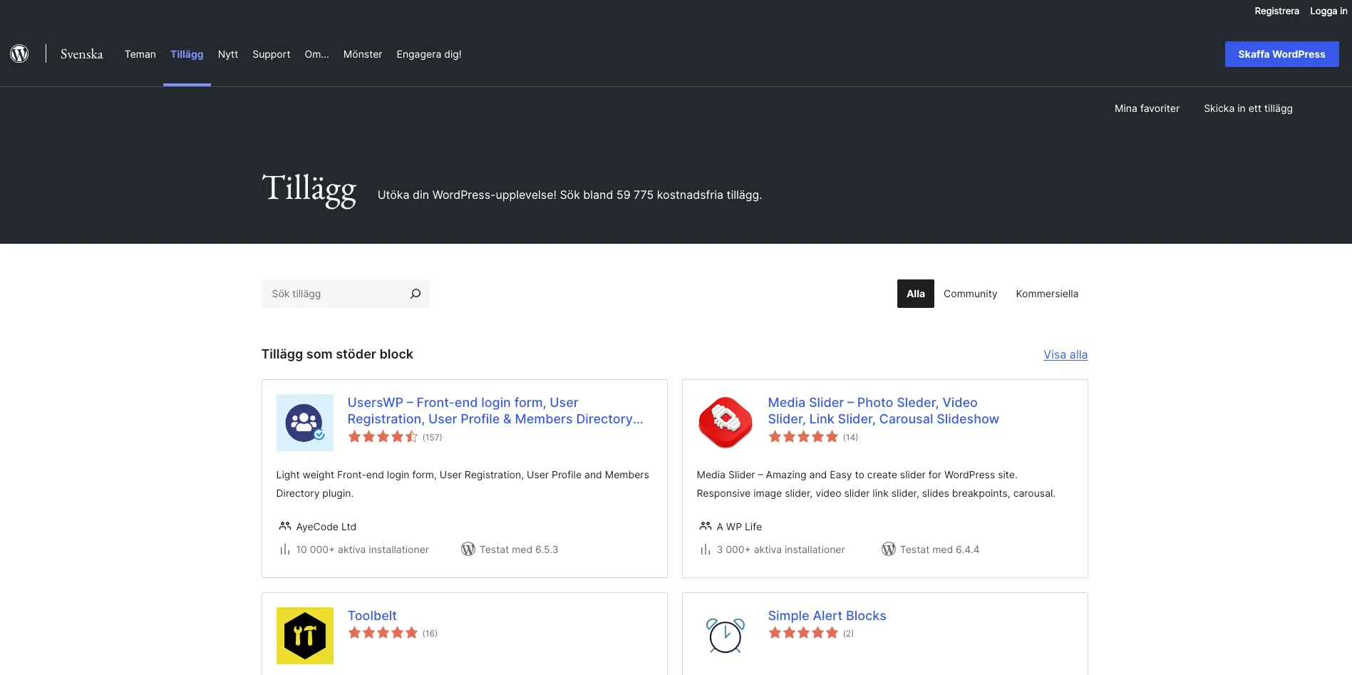Click '3 000+ aktiva installationer' text
The width and height of the screenshot is (1352, 675).
781,550
